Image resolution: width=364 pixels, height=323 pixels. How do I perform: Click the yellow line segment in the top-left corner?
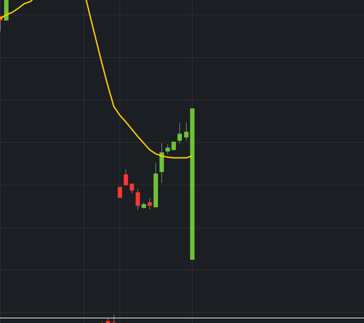[x=16, y=9]
